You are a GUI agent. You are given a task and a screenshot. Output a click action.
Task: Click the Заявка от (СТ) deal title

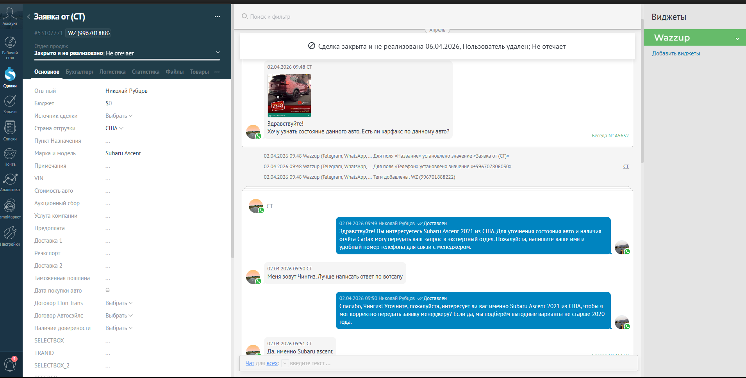tap(59, 17)
